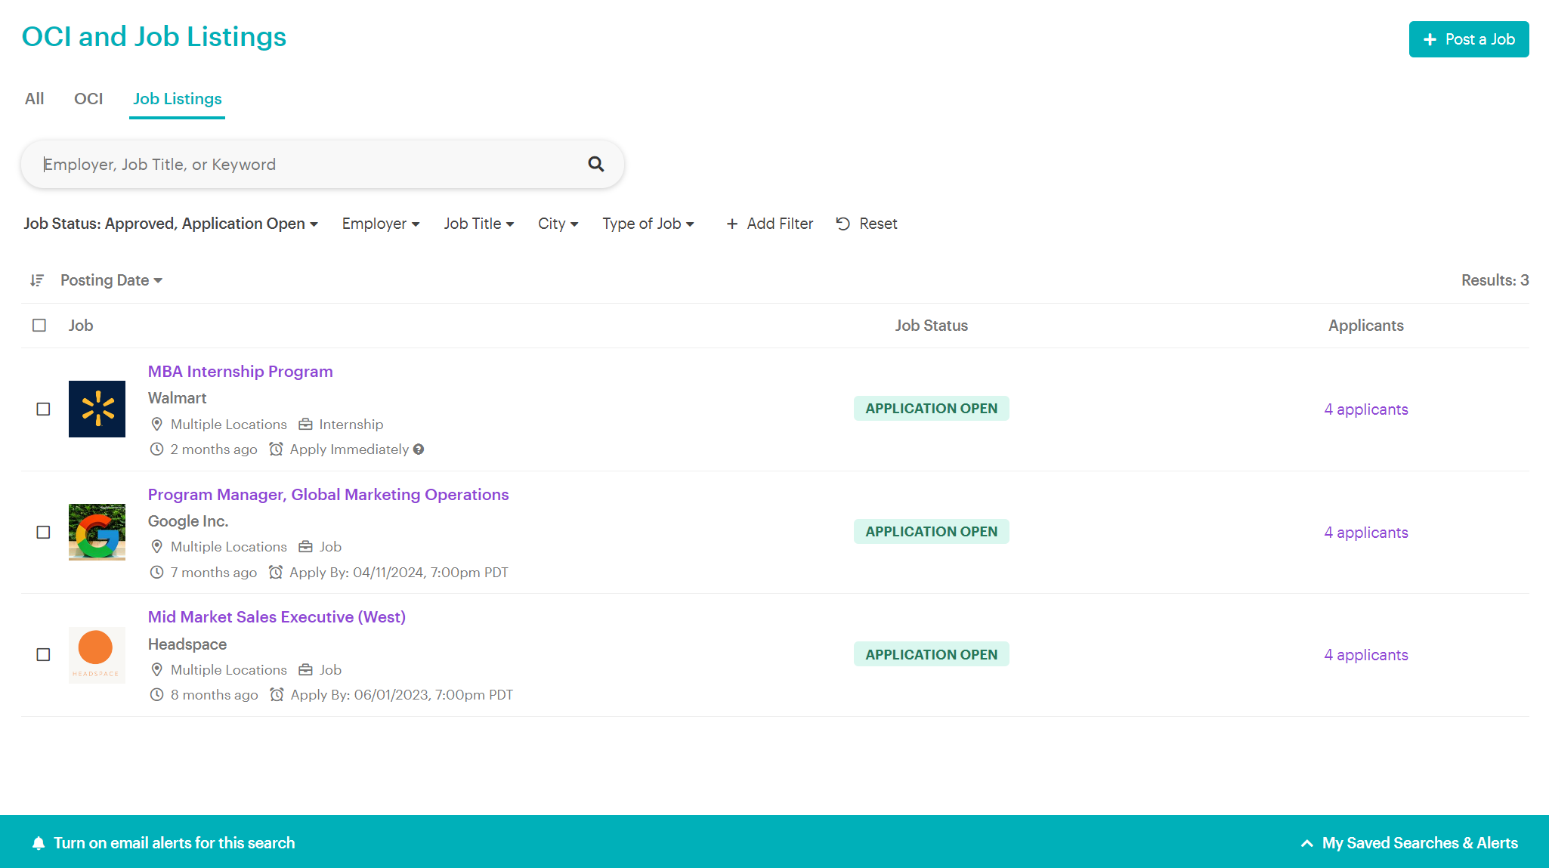The image size is (1549, 868).
Task: Click the Headspace employer name
Action: pyautogui.click(x=187, y=644)
